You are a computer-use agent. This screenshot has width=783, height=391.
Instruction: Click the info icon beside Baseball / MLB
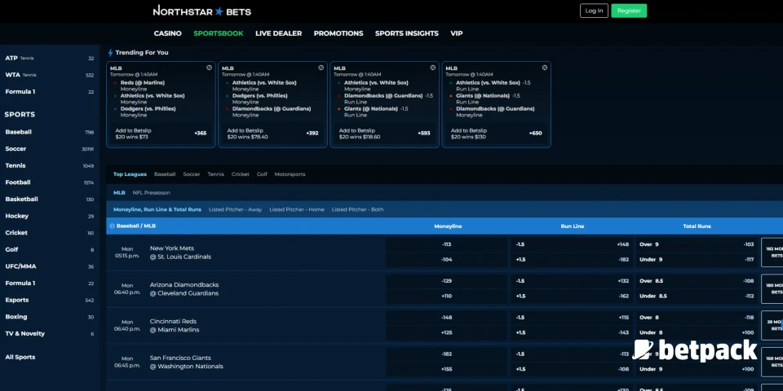click(x=112, y=226)
